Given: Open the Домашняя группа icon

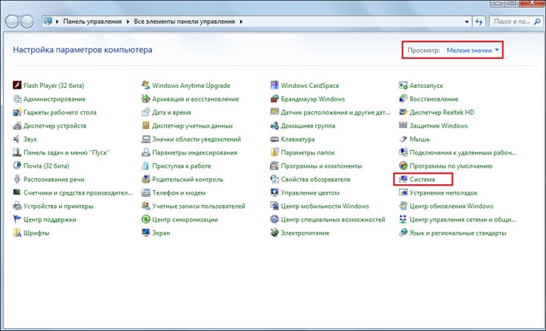Looking at the screenshot, I should point(275,125).
